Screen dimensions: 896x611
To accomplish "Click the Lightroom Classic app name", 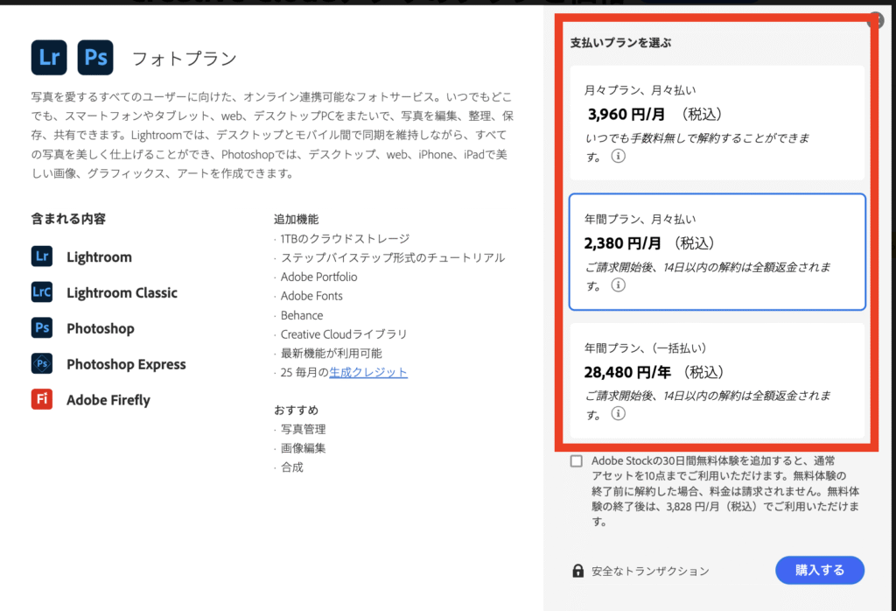I will coord(122,292).
